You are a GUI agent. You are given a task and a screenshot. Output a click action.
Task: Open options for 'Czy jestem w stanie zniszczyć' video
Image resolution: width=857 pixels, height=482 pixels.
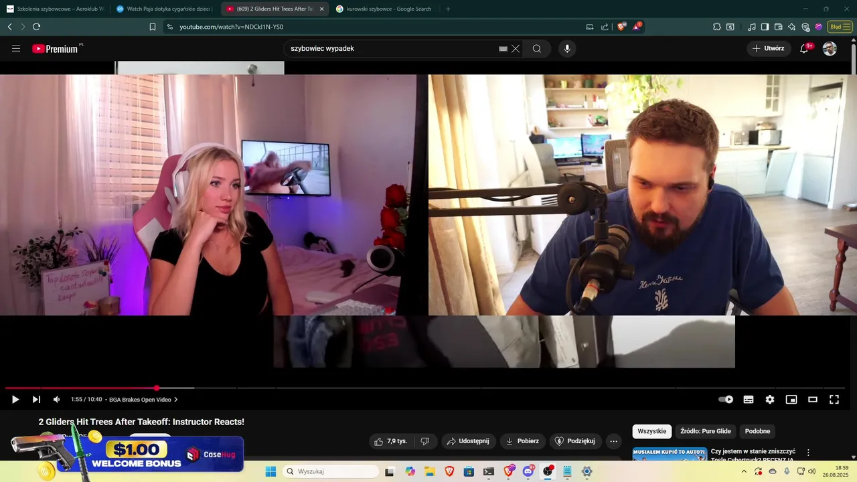pos(808,453)
